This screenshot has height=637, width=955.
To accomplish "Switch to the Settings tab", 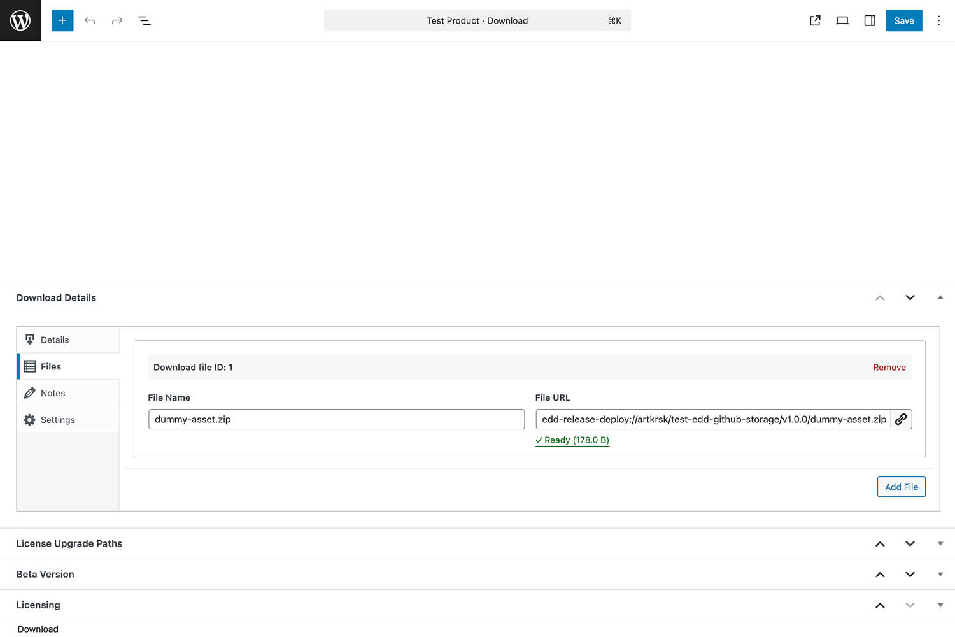I will (57, 419).
